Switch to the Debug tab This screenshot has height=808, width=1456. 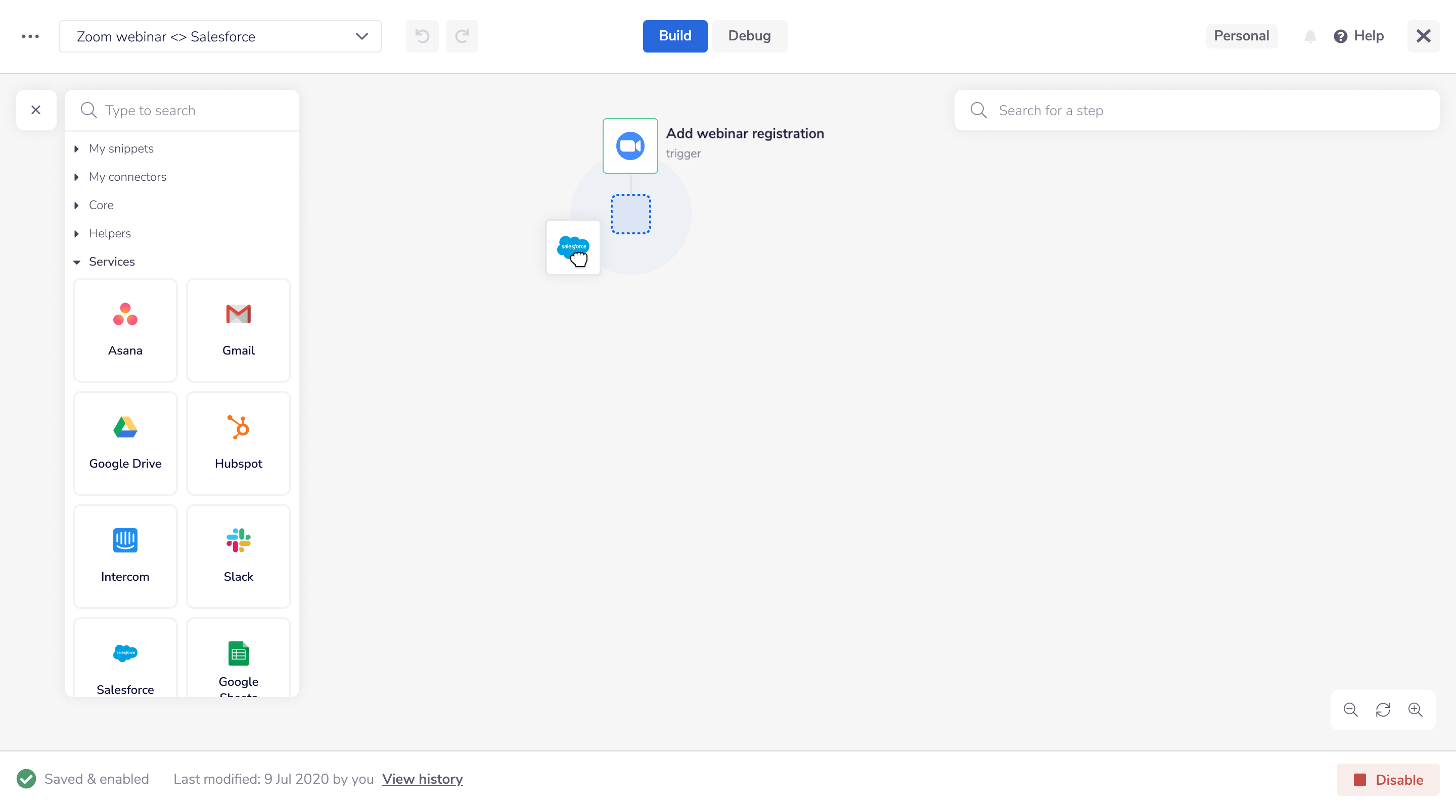point(749,36)
